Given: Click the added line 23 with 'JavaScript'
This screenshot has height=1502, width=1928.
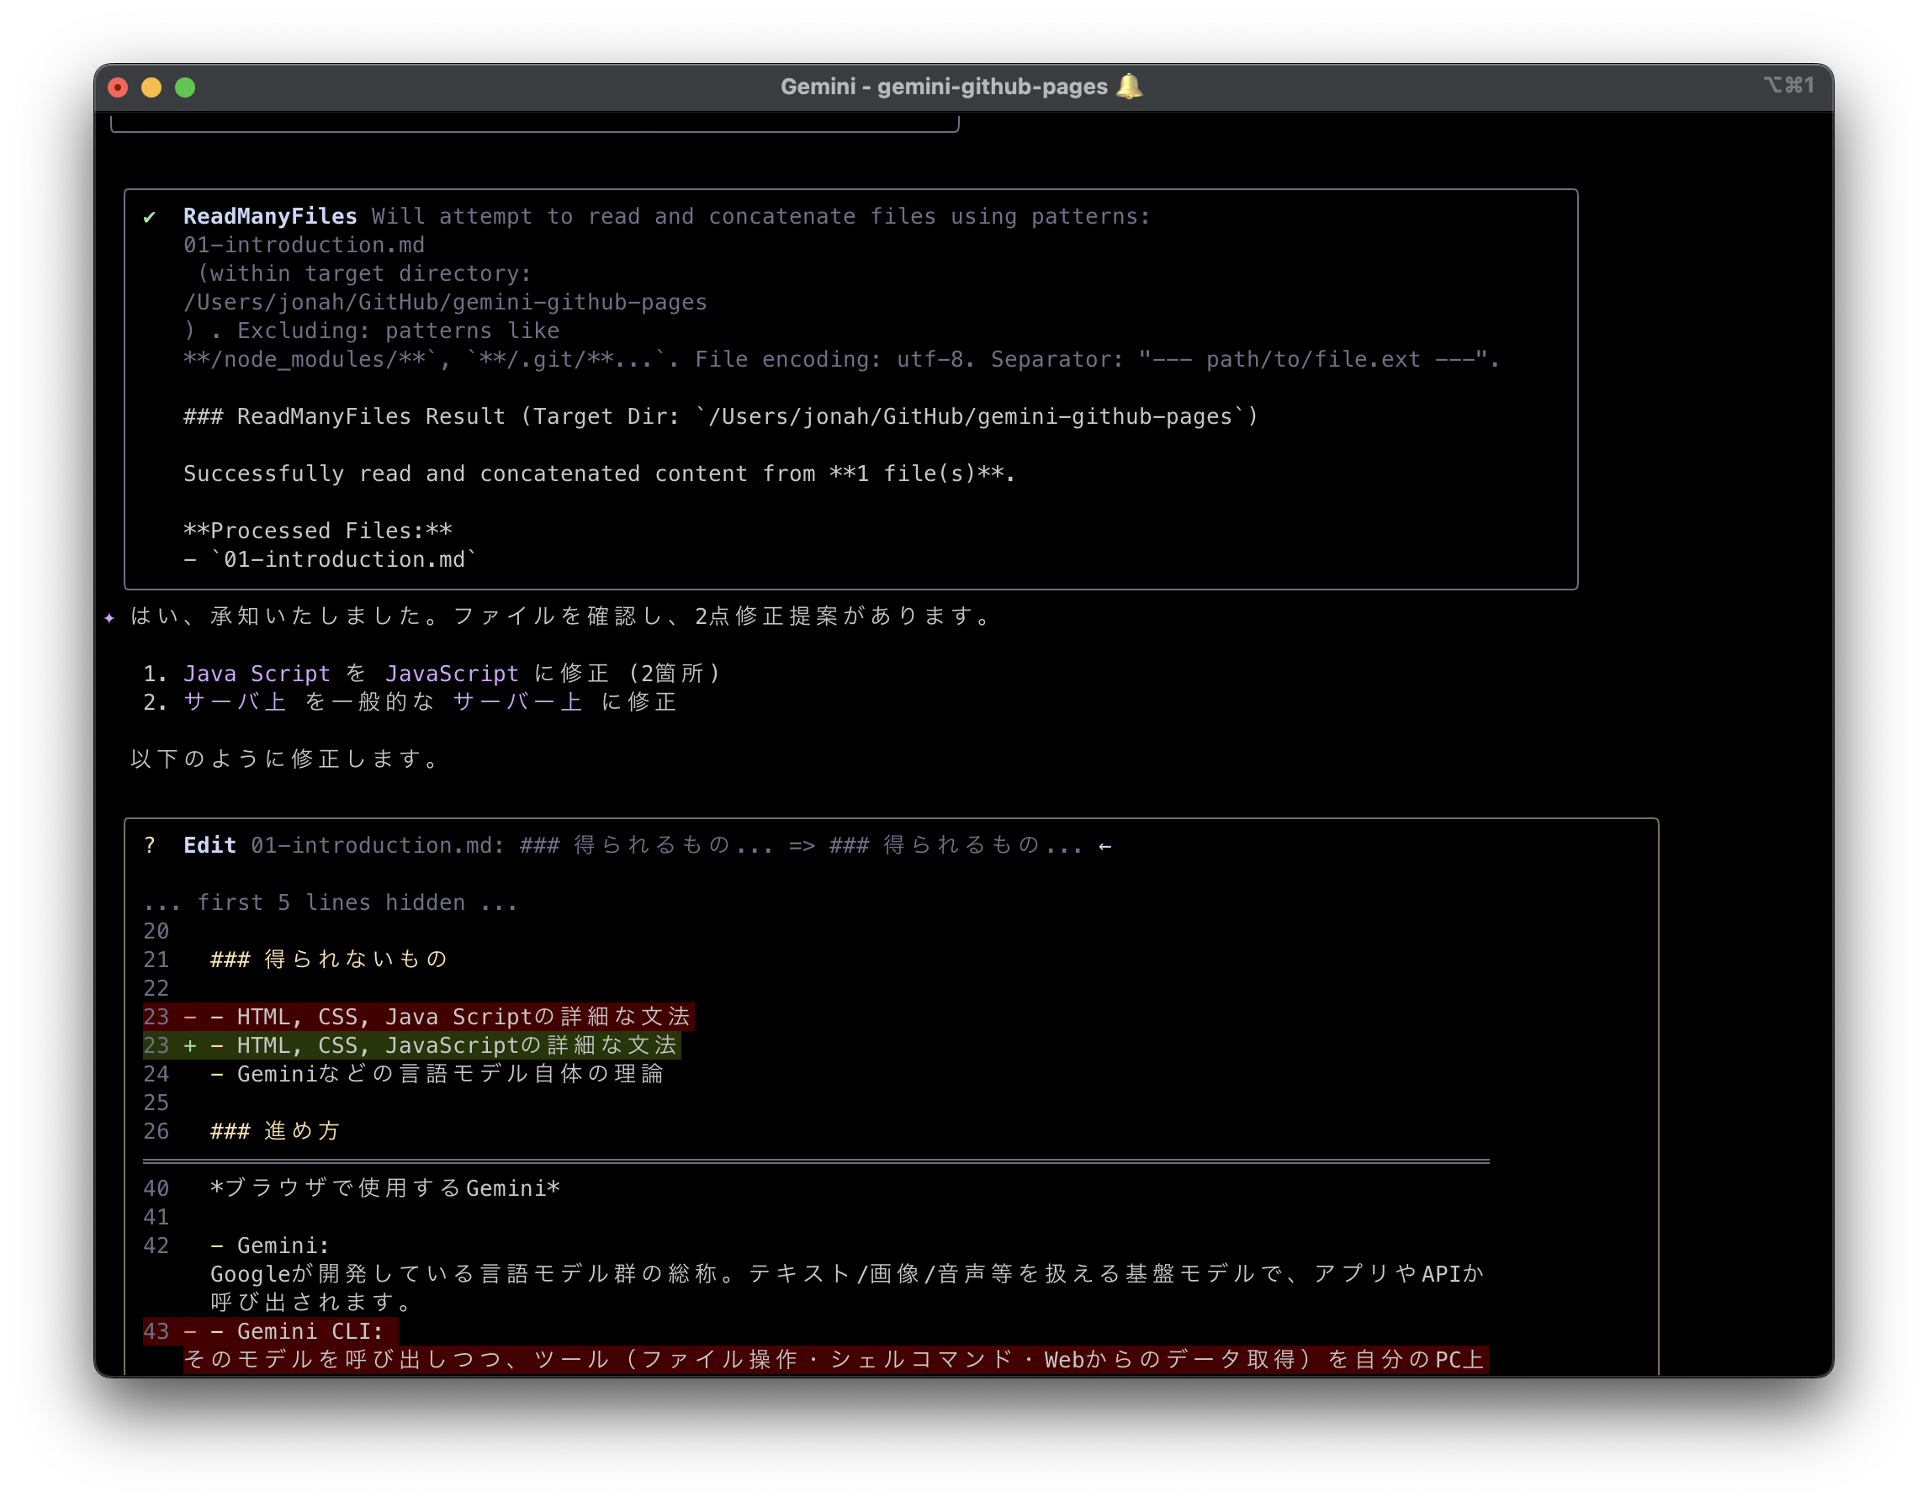Looking at the screenshot, I should (411, 1045).
